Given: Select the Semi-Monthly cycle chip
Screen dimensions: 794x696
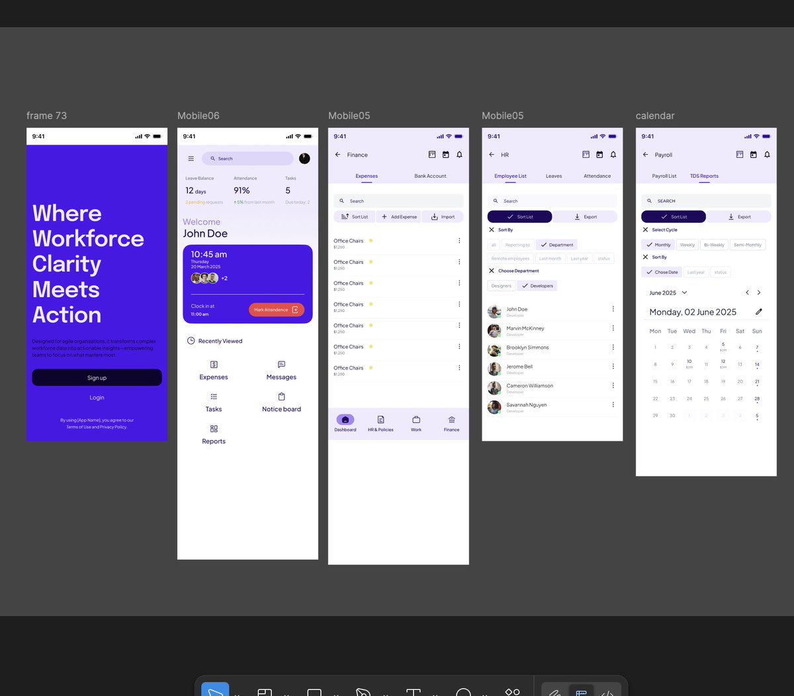Looking at the screenshot, I should [748, 245].
